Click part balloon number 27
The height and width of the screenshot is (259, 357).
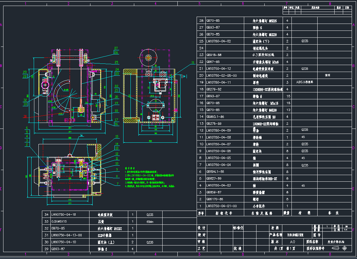tap(116, 48)
